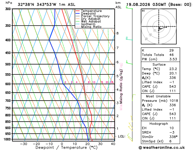Click the StmDir value 338°
The width and height of the screenshot is (194, 150).
click(173, 137)
